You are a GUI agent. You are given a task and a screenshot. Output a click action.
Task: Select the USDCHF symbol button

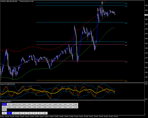75,107
